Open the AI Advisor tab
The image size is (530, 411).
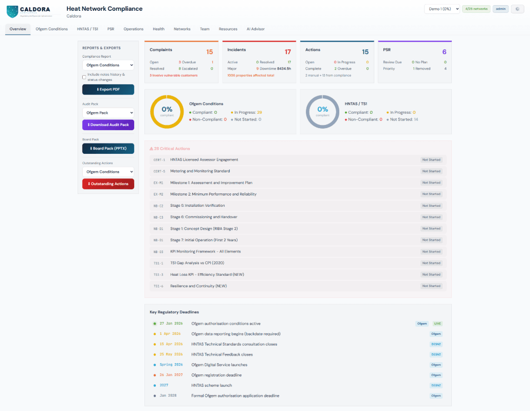(255, 29)
